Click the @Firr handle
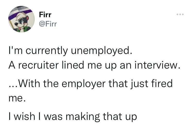 click(x=48, y=24)
